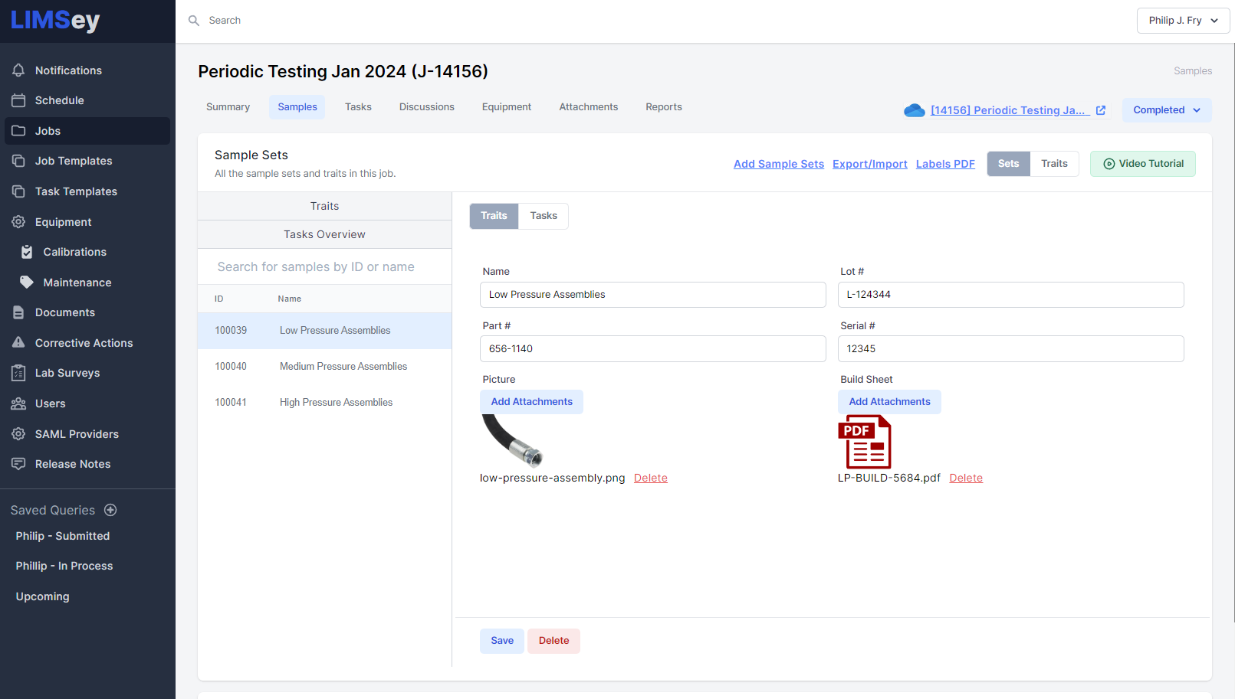Click the Corrective Actions warning icon
The height and width of the screenshot is (699, 1235).
click(x=18, y=343)
